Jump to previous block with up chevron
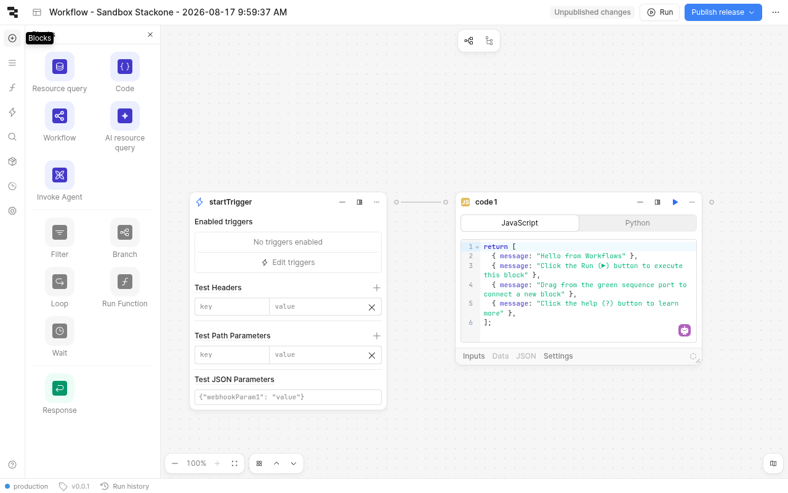The height and width of the screenshot is (493, 788). [276, 463]
